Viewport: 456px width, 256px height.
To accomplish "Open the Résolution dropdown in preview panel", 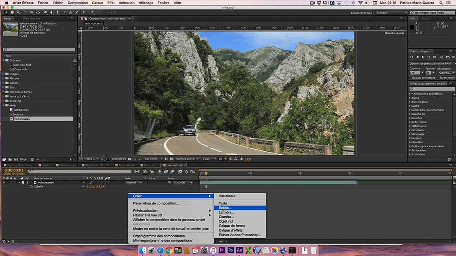I will (446, 73).
